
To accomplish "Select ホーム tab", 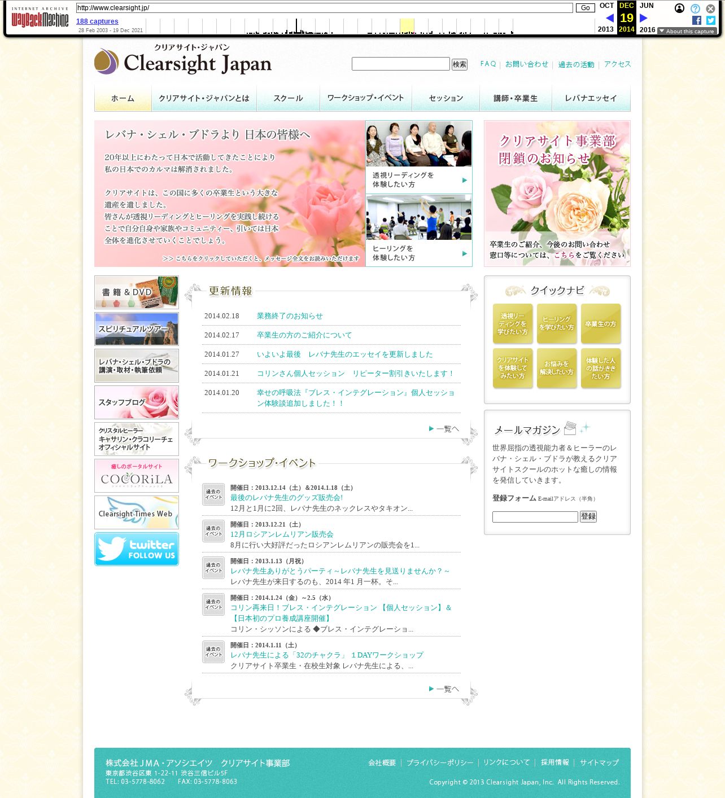I will (123, 98).
